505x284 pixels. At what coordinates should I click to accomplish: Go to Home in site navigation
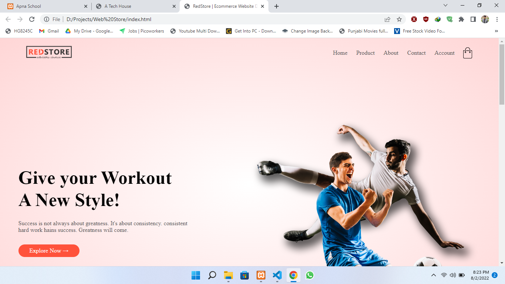[x=340, y=53]
